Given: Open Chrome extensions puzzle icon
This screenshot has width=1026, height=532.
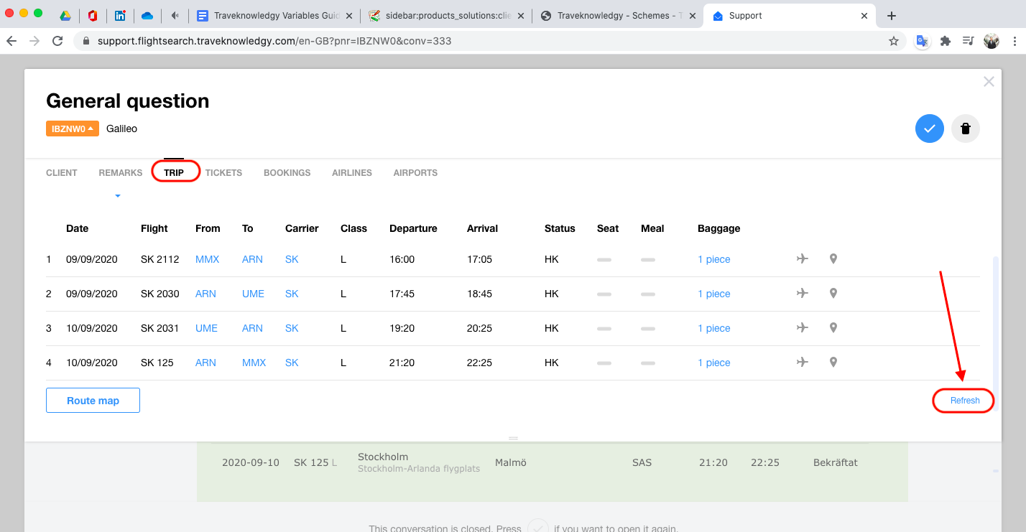Looking at the screenshot, I should [x=945, y=41].
